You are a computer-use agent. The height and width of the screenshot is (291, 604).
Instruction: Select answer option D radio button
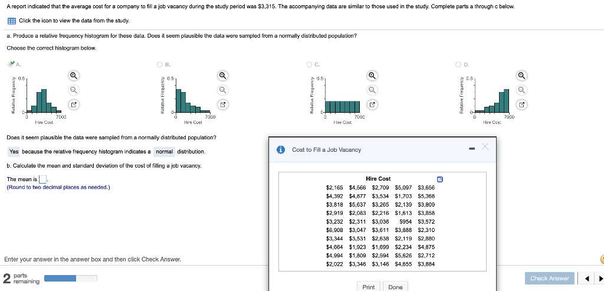click(458, 64)
